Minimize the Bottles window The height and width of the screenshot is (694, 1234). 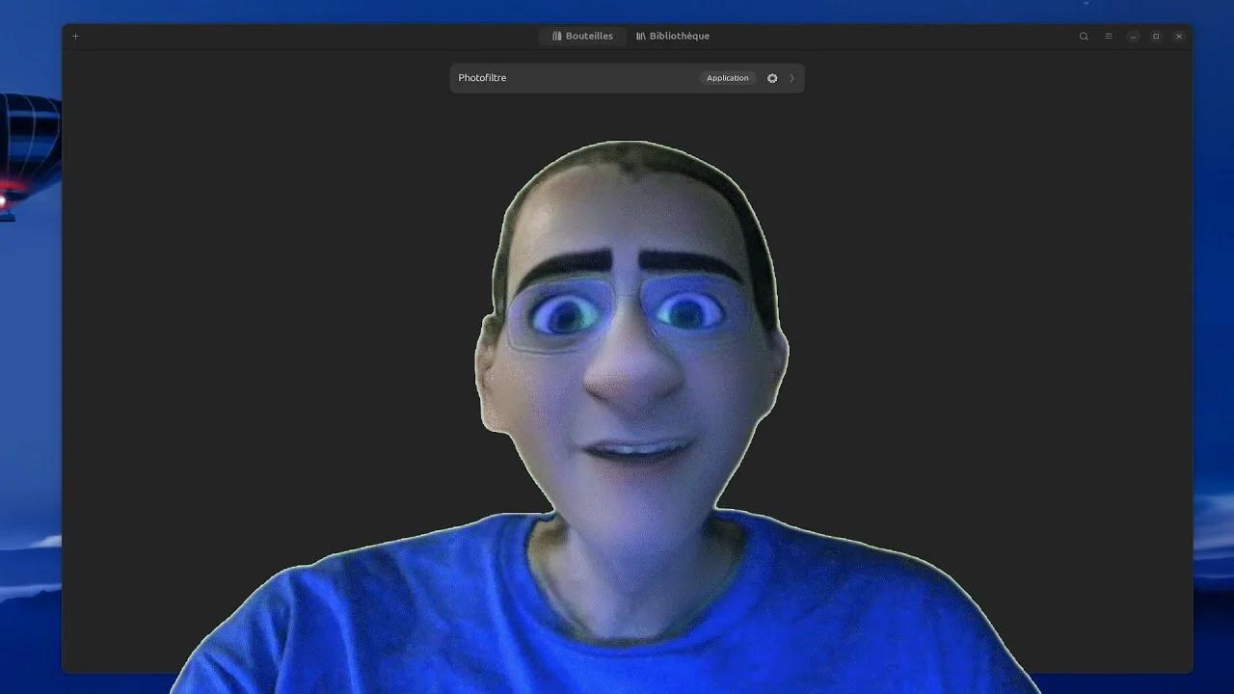coord(1134,37)
